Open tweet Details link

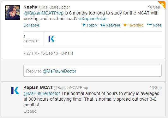point(67,53)
